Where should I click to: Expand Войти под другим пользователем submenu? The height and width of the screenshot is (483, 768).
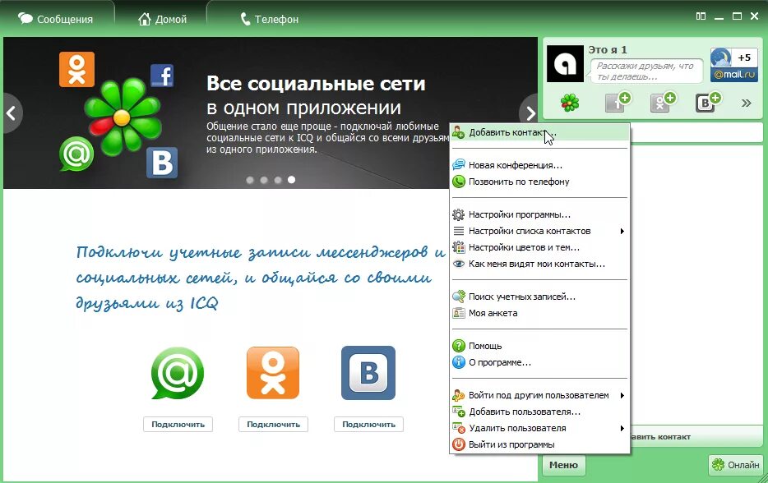coord(539,395)
